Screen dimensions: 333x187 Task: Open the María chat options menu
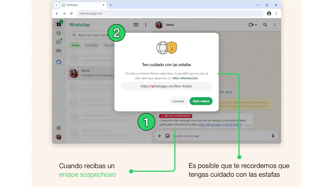pos(275,25)
